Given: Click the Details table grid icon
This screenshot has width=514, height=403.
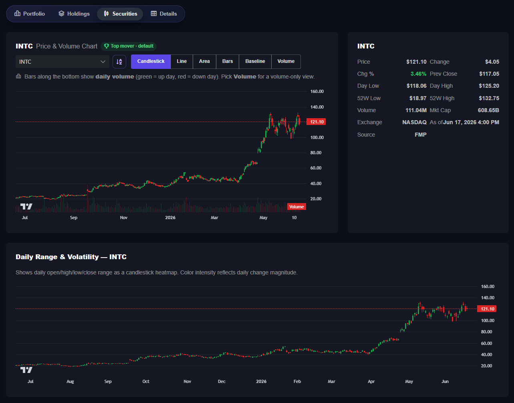Looking at the screenshot, I should click(154, 14).
